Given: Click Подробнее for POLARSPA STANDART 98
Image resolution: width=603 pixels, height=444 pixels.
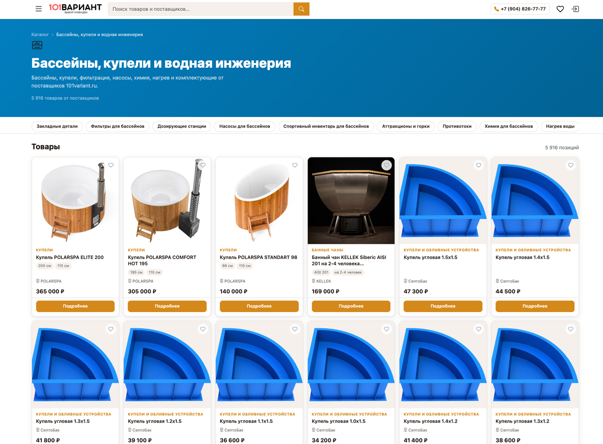Looking at the screenshot, I should (259, 306).
